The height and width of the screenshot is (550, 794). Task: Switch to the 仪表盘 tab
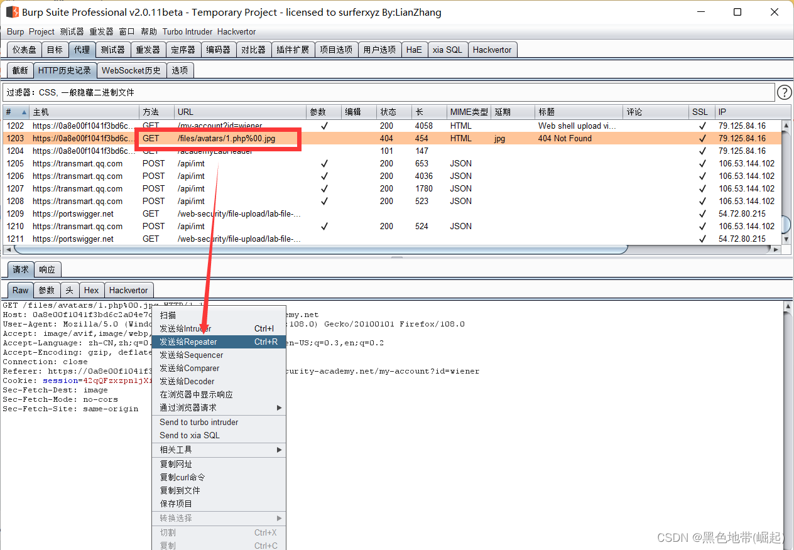point(24,50)
